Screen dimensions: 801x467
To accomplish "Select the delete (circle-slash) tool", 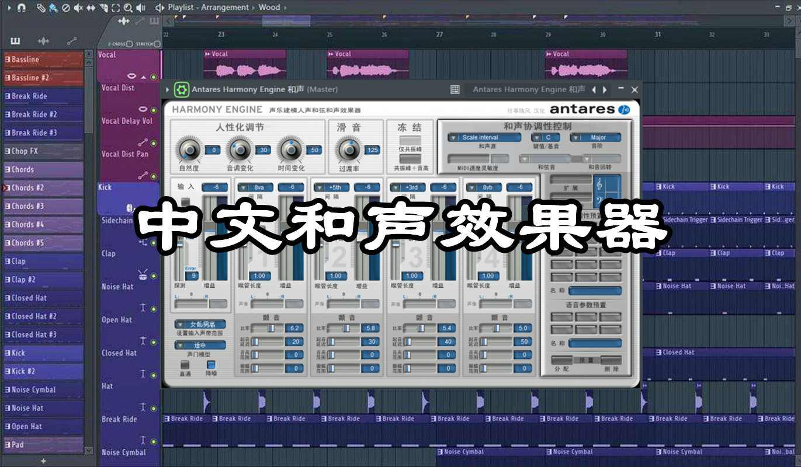I will tap(65, 8).
